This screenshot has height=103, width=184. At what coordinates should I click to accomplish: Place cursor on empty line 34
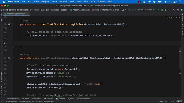pyautogui.click(x=97, y=43)
